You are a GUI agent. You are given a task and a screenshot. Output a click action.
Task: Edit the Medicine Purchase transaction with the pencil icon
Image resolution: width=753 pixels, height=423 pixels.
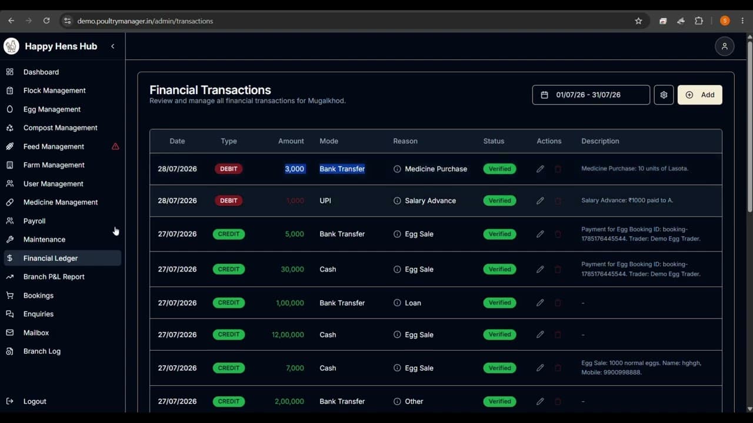click(x=540, y=169)
